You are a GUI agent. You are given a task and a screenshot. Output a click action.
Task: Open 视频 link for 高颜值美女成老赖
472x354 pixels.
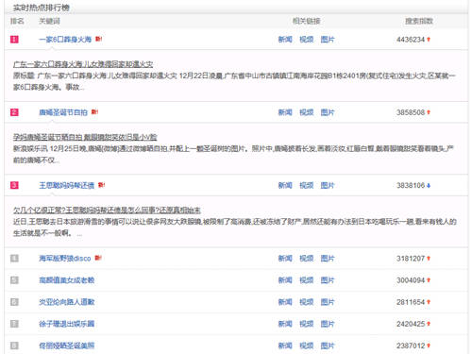(307, 280)
